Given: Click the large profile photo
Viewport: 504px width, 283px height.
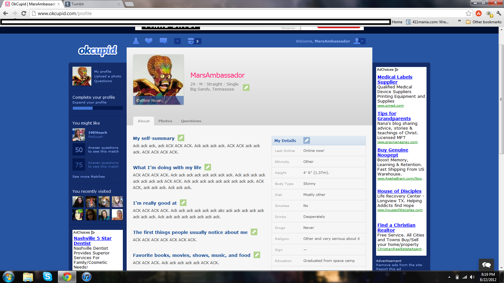Looking at the screenshot, I should (158, 80).
